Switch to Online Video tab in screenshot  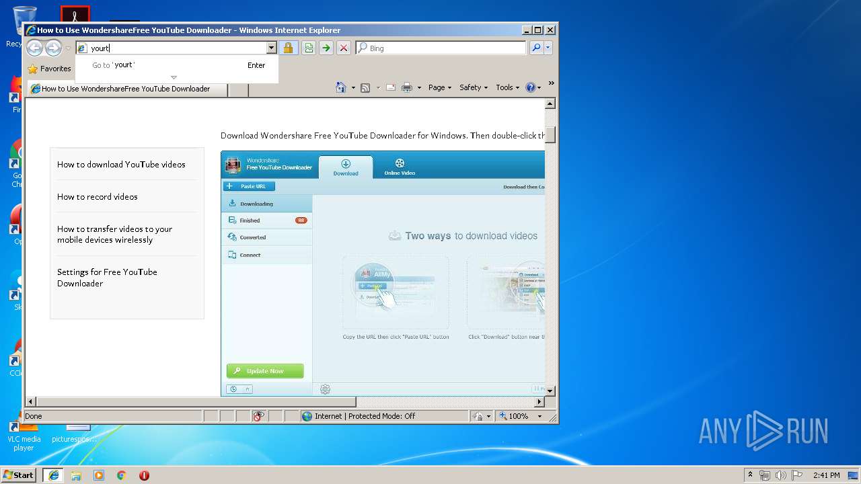(400, 167)
